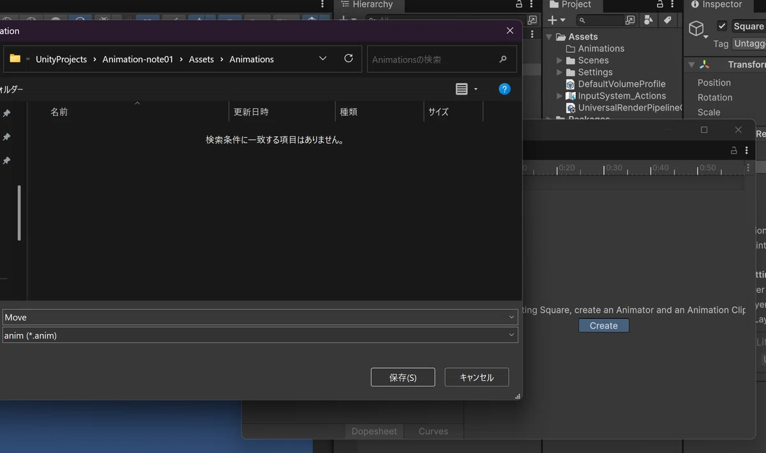Click the save dialog refresh icon
Screen dimensions: 766x453
(x=349, y=59)
